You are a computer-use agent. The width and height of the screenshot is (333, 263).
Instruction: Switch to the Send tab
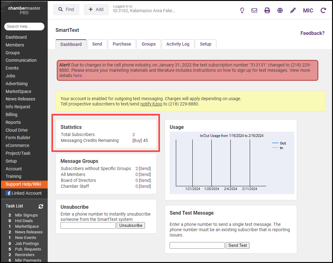[x=97, y=44]
